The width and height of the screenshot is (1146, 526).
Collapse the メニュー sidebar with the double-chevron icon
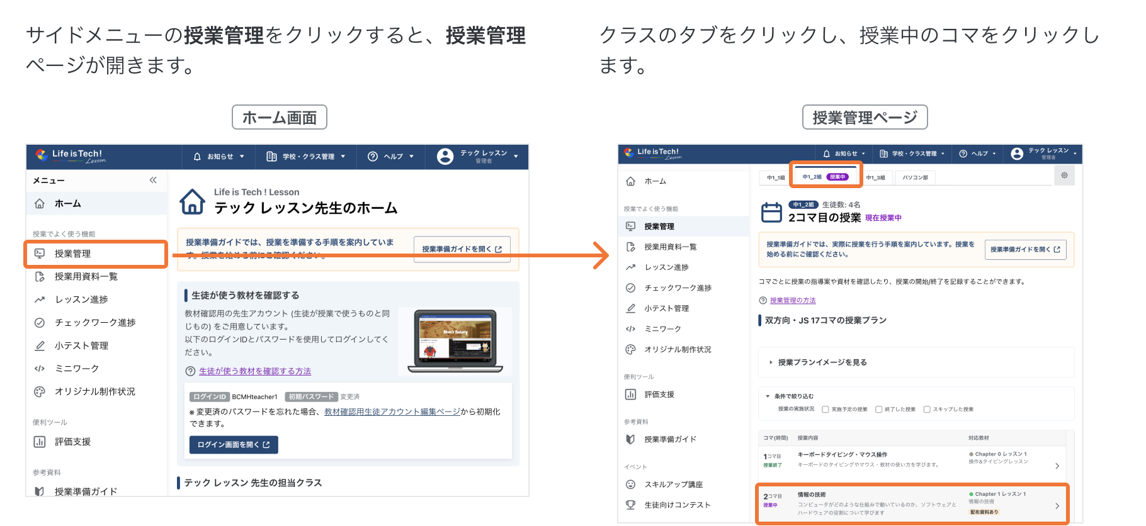click(x=153, y=181)
